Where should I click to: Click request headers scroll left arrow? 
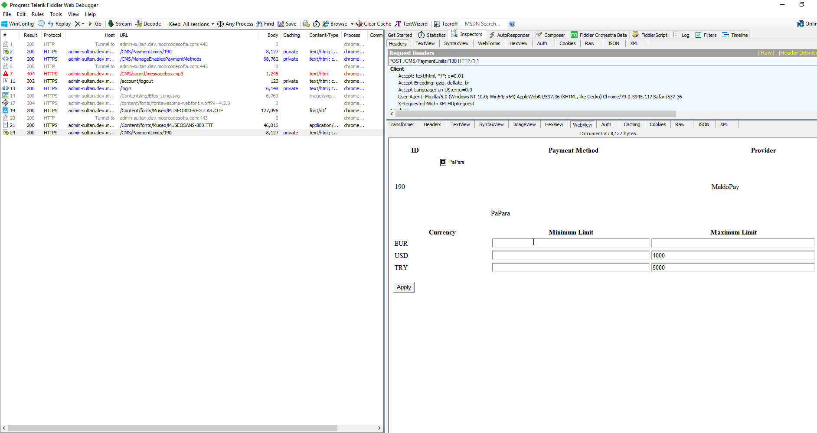tap(392, 114)
